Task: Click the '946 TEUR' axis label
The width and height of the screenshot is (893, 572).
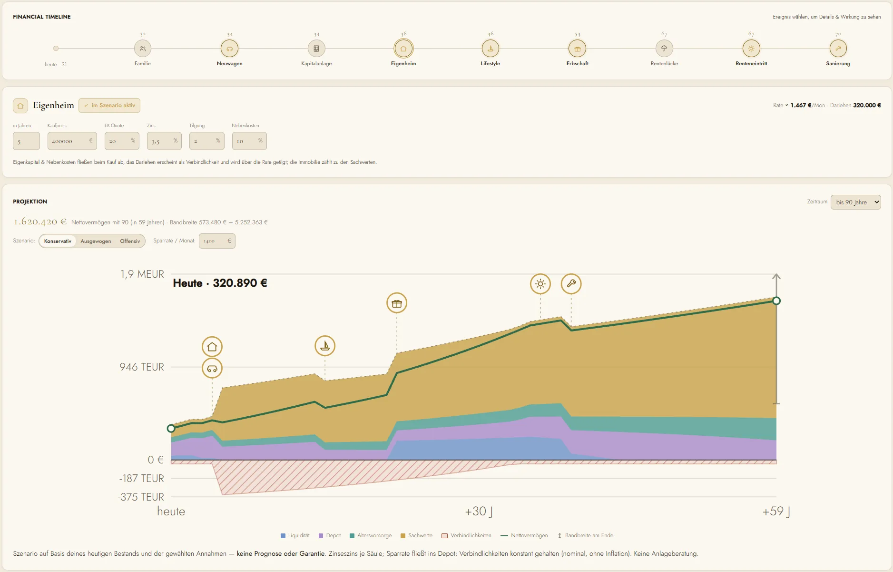Action: [x=142, y=367]
